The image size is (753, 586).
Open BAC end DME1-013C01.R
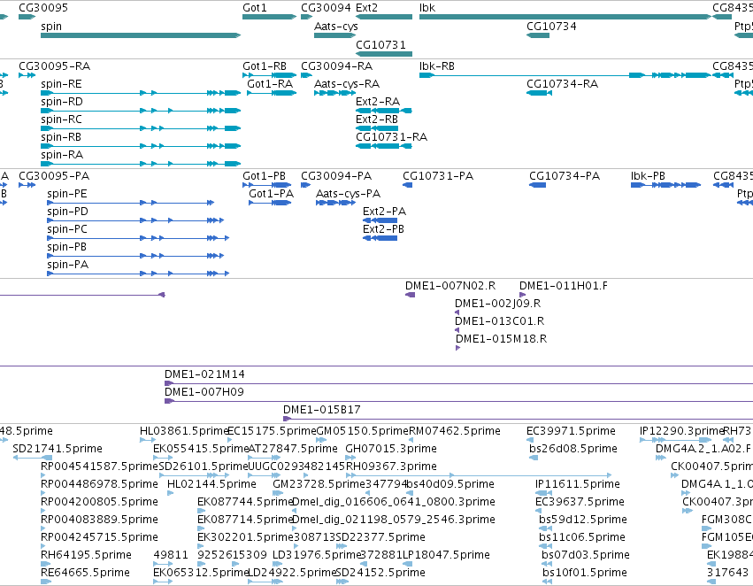[457, 330]
